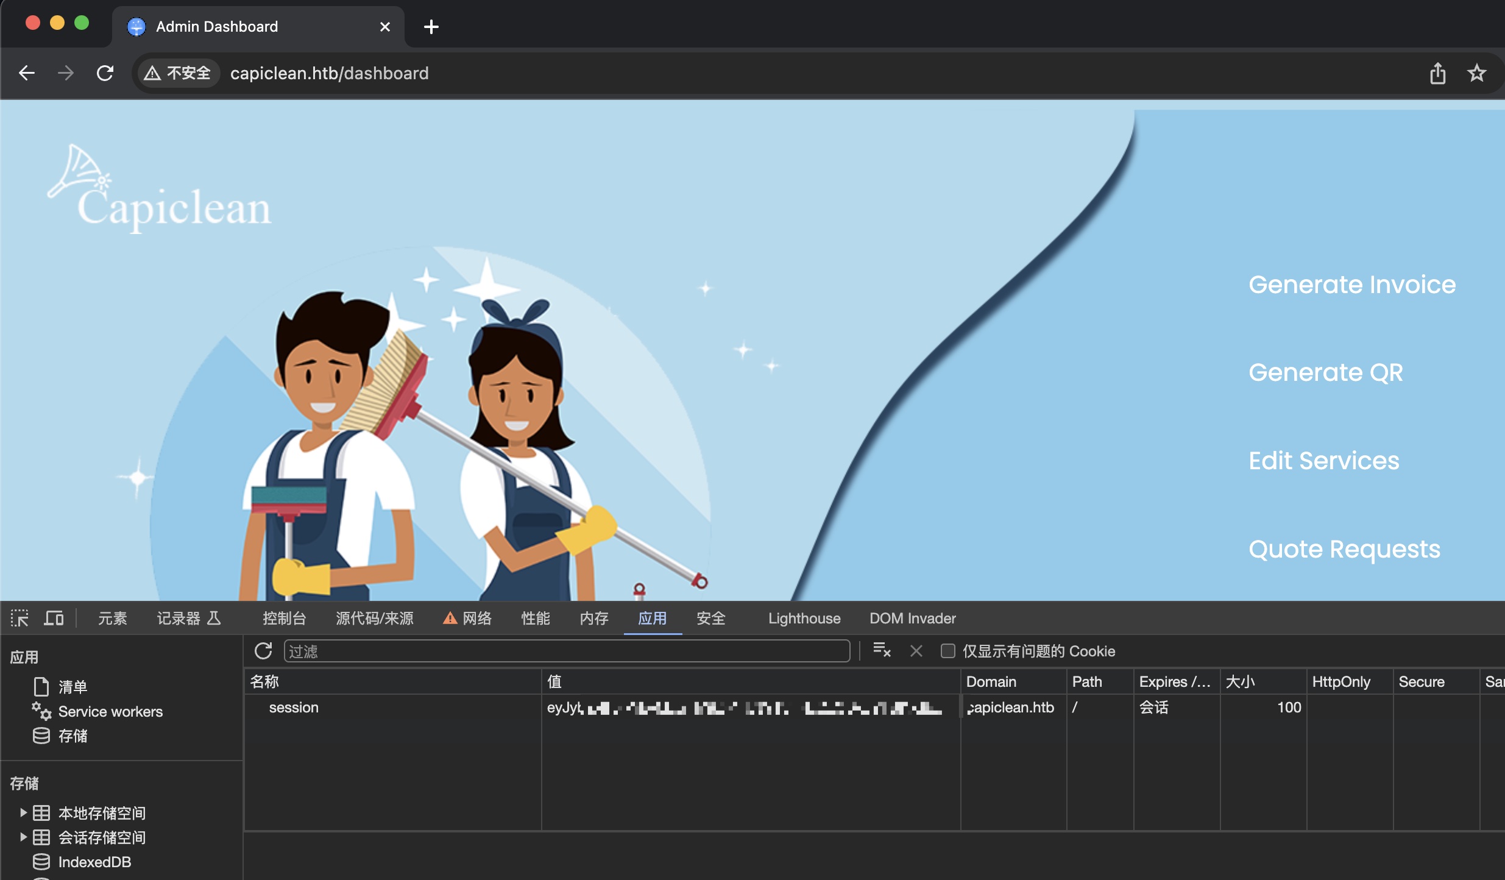
Task: Refresh the cookies table
Action: 263,651
